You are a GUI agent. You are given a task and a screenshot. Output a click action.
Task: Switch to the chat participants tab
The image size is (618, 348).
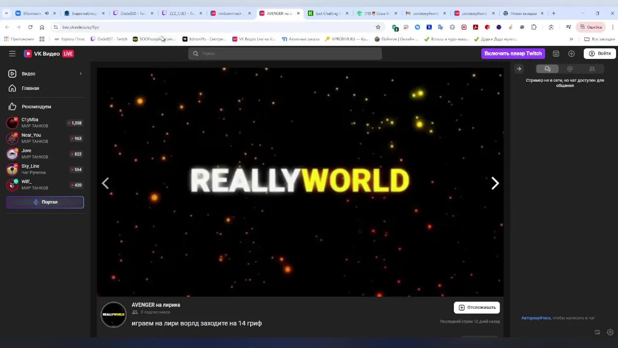[x=592, y=69]
